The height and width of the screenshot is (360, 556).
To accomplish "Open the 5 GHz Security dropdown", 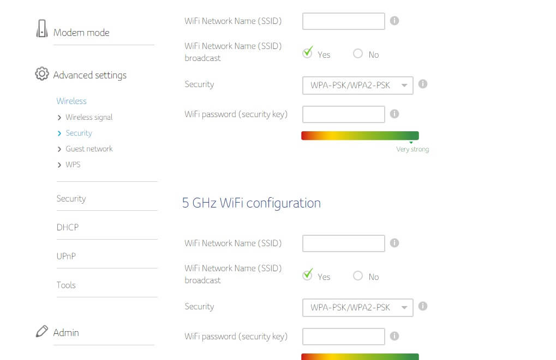I will pos(357,308).
